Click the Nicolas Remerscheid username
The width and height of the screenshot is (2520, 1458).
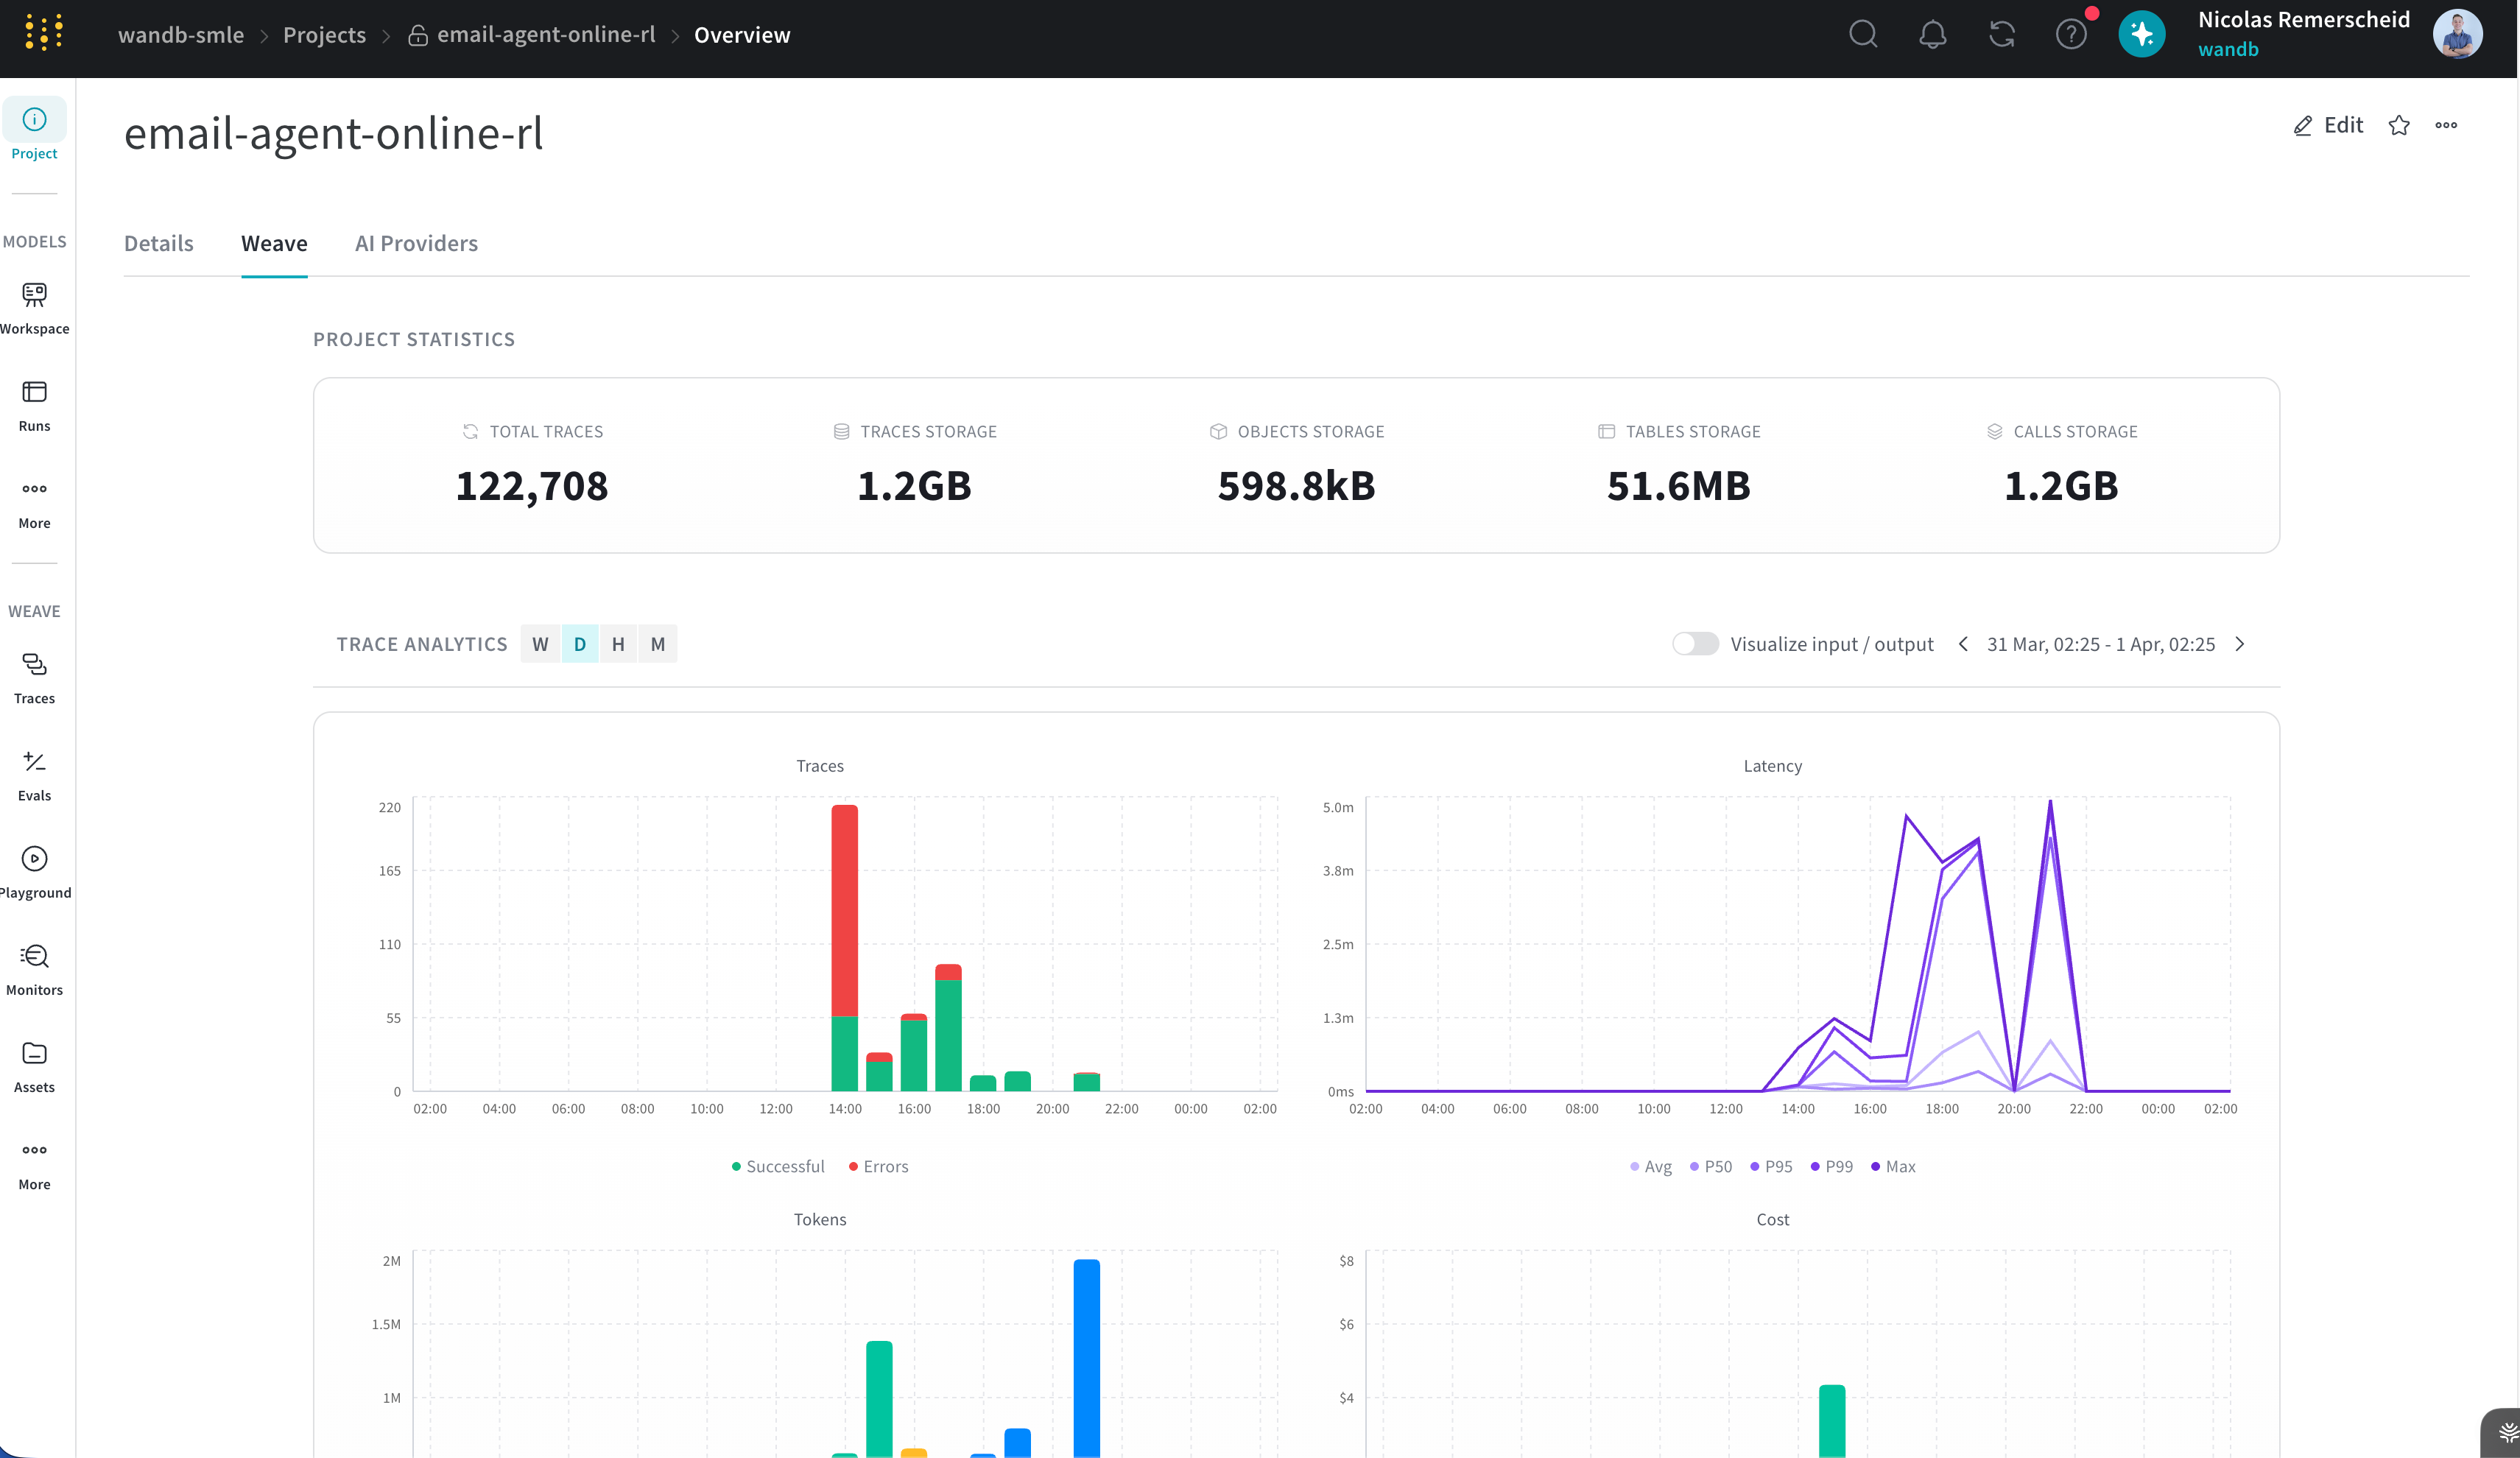point(2303,20)
